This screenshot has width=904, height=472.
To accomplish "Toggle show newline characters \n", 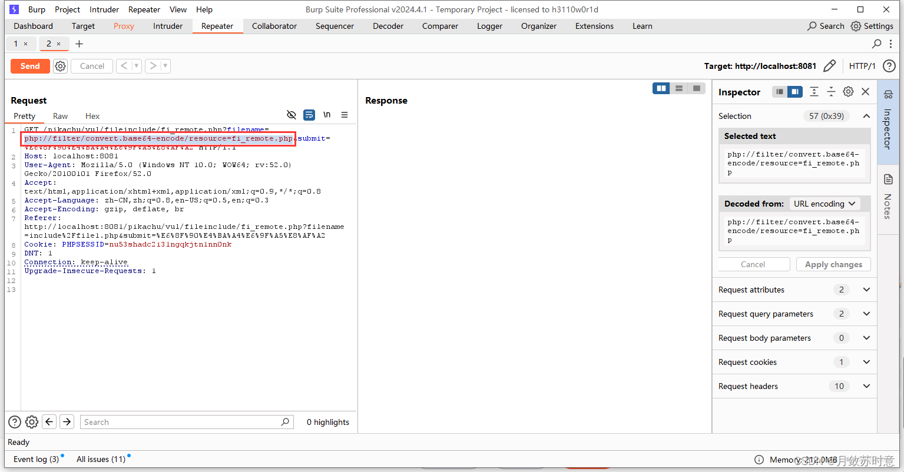I will 327,115.
